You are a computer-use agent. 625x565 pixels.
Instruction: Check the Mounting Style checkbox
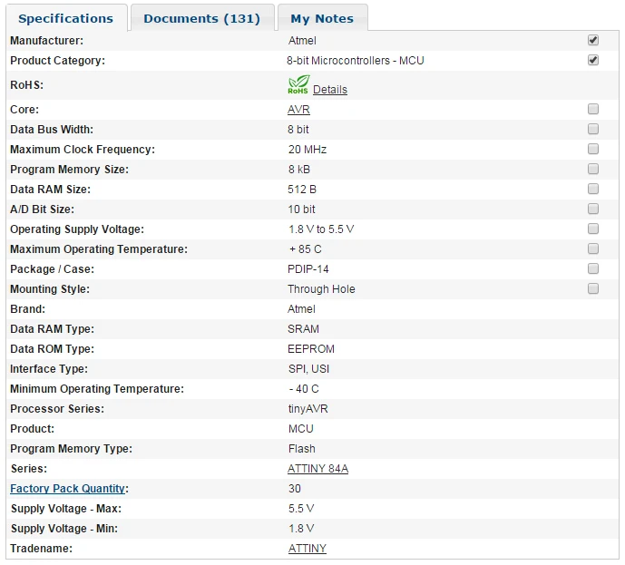pos(593,289)
